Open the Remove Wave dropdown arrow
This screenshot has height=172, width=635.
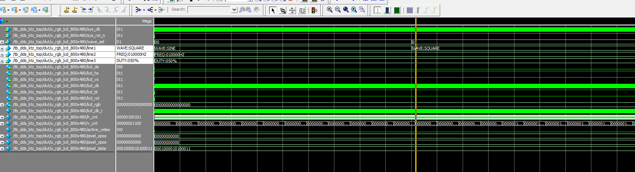pyautogui.click(x=20, y=10)
